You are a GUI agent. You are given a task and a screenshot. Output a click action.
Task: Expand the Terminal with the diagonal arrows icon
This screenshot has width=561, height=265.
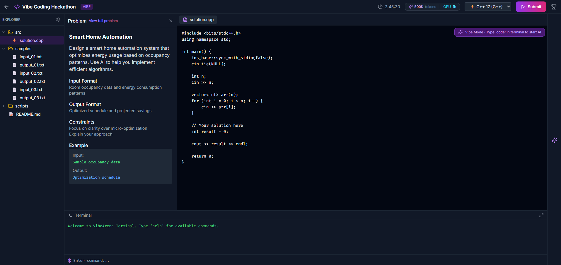(541, 215)
